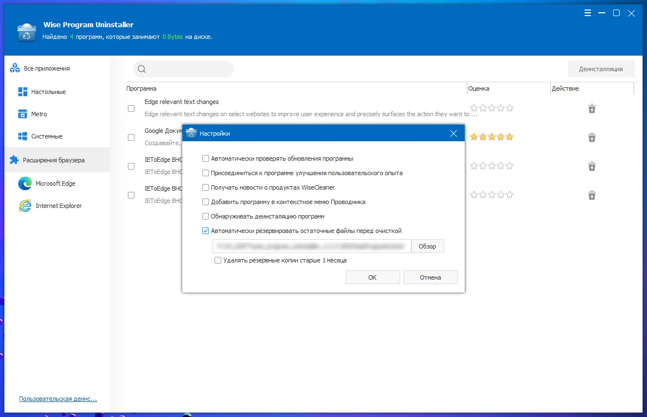Select the Настольные category in sidebar
This screenshot has width=647, height=417.
tap(48, 92)
